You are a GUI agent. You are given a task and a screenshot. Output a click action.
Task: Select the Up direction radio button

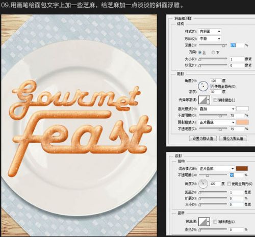pos(200,52)
